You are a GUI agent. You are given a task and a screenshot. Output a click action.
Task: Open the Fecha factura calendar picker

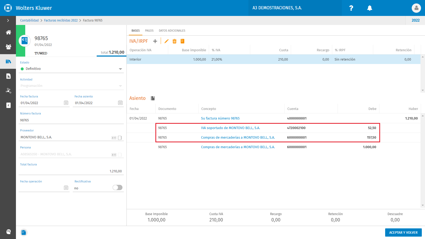pyautogui.click(x=66, y=103)
